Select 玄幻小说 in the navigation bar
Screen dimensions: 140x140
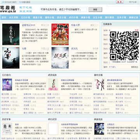[26, 17]
